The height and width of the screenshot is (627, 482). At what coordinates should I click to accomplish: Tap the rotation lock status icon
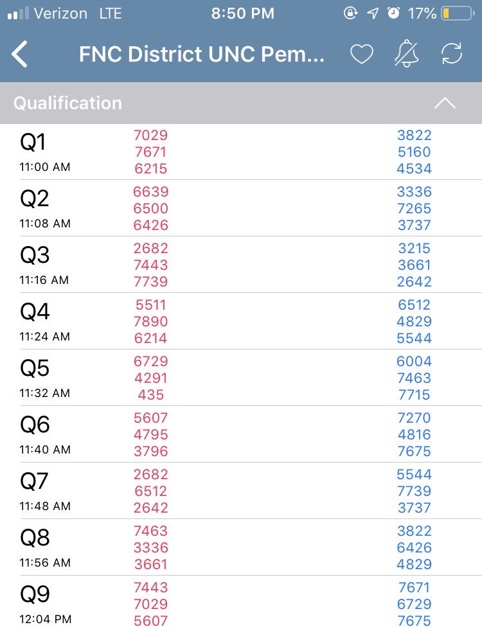click(350, 13)
